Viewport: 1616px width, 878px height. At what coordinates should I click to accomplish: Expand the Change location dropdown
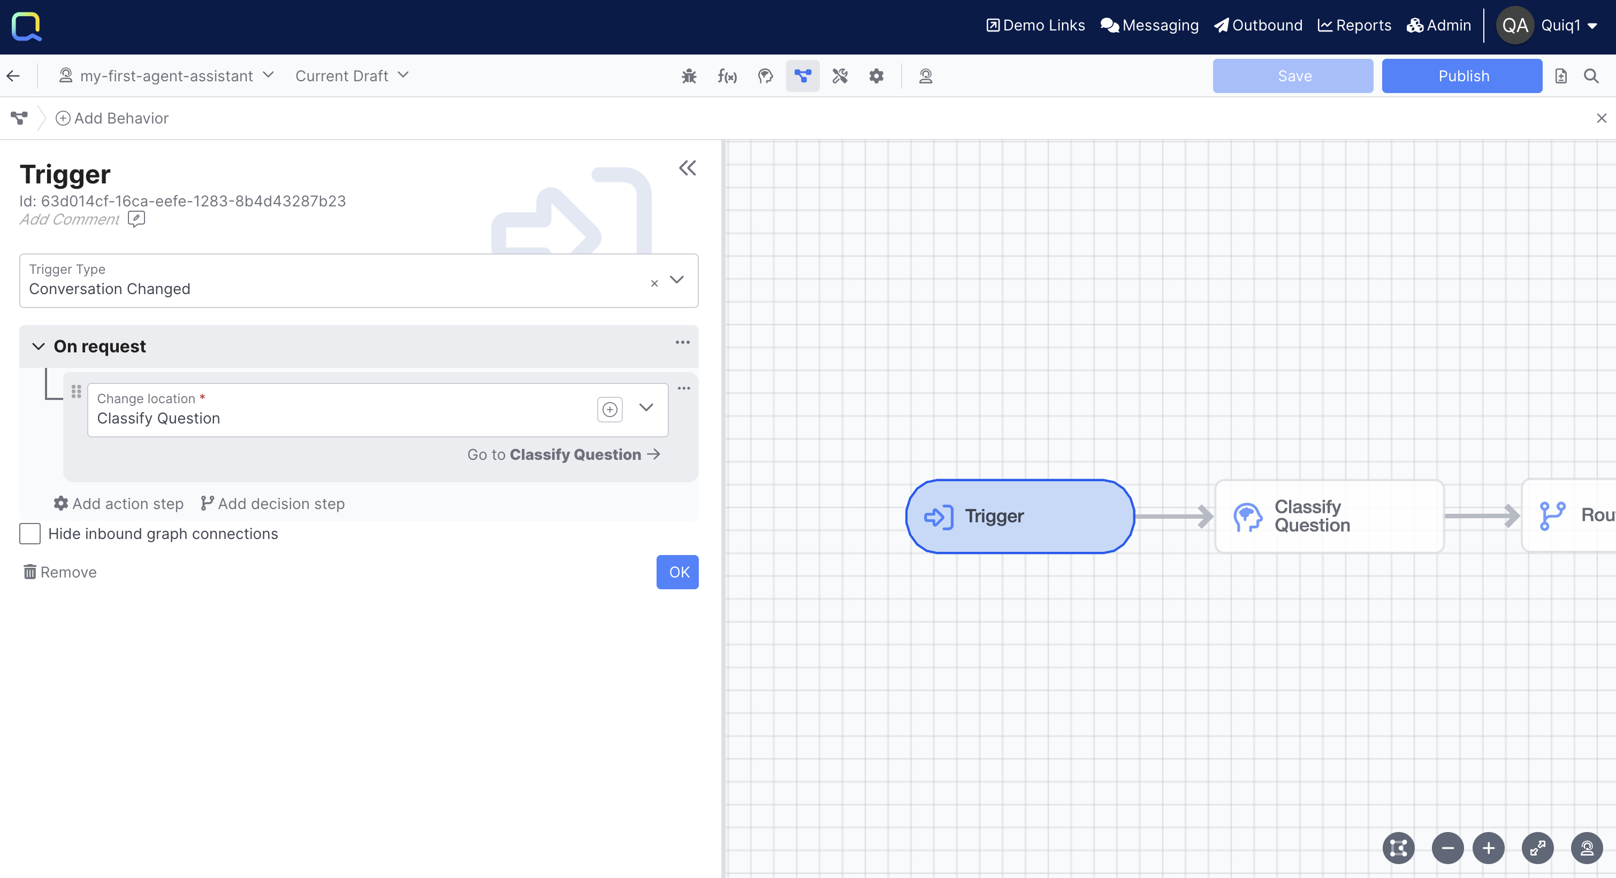click(x=645, y=407)
